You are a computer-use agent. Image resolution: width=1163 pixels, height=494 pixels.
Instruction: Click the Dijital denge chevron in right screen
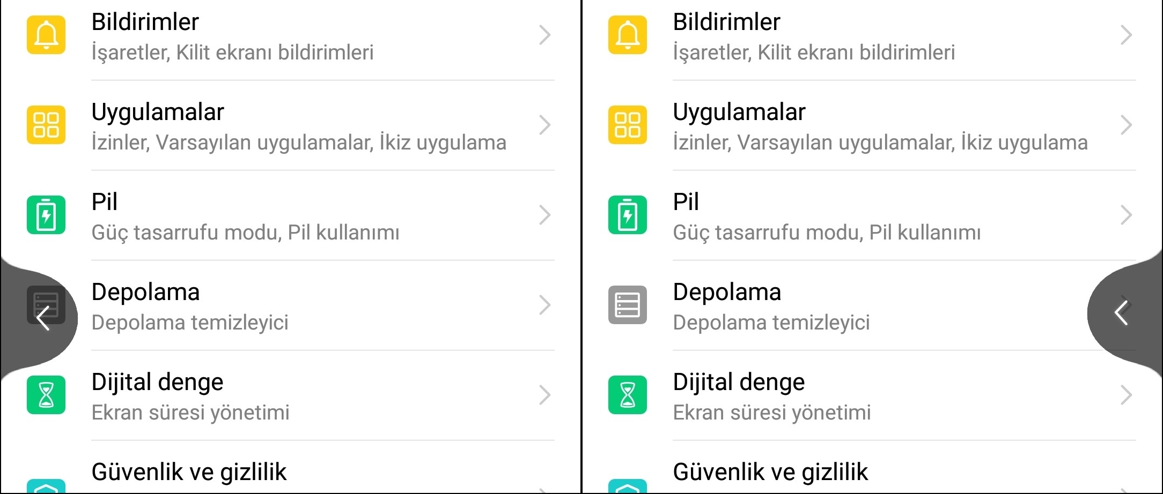pos(1127,395)
